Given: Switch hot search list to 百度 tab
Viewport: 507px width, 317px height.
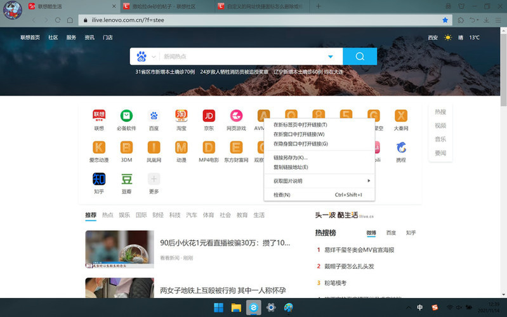Looking at the screenshot, I should (x=391, y=233).
